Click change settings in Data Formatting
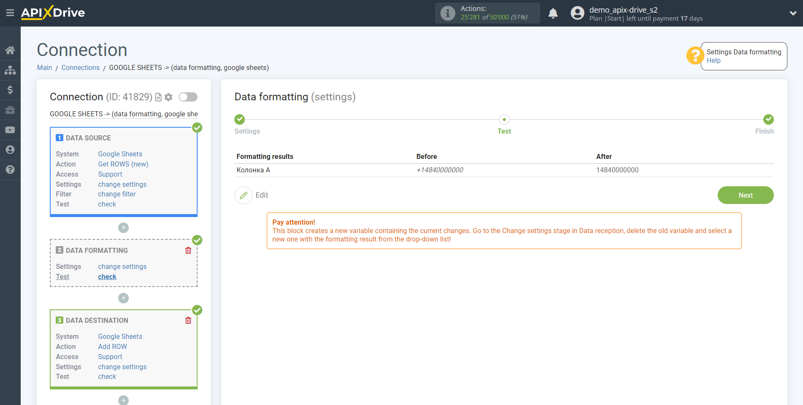This screenshot has width=803, height=405. pos(122,266)
